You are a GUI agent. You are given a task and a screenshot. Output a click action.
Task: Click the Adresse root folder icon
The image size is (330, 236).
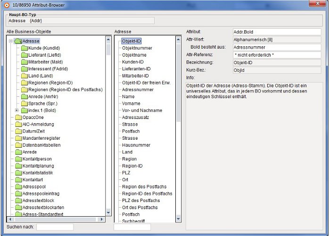coord(18,41)
